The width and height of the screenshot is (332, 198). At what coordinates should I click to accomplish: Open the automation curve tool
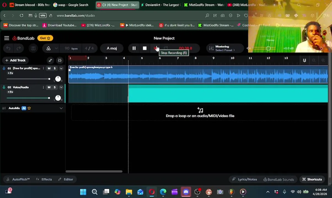[50, 60]
